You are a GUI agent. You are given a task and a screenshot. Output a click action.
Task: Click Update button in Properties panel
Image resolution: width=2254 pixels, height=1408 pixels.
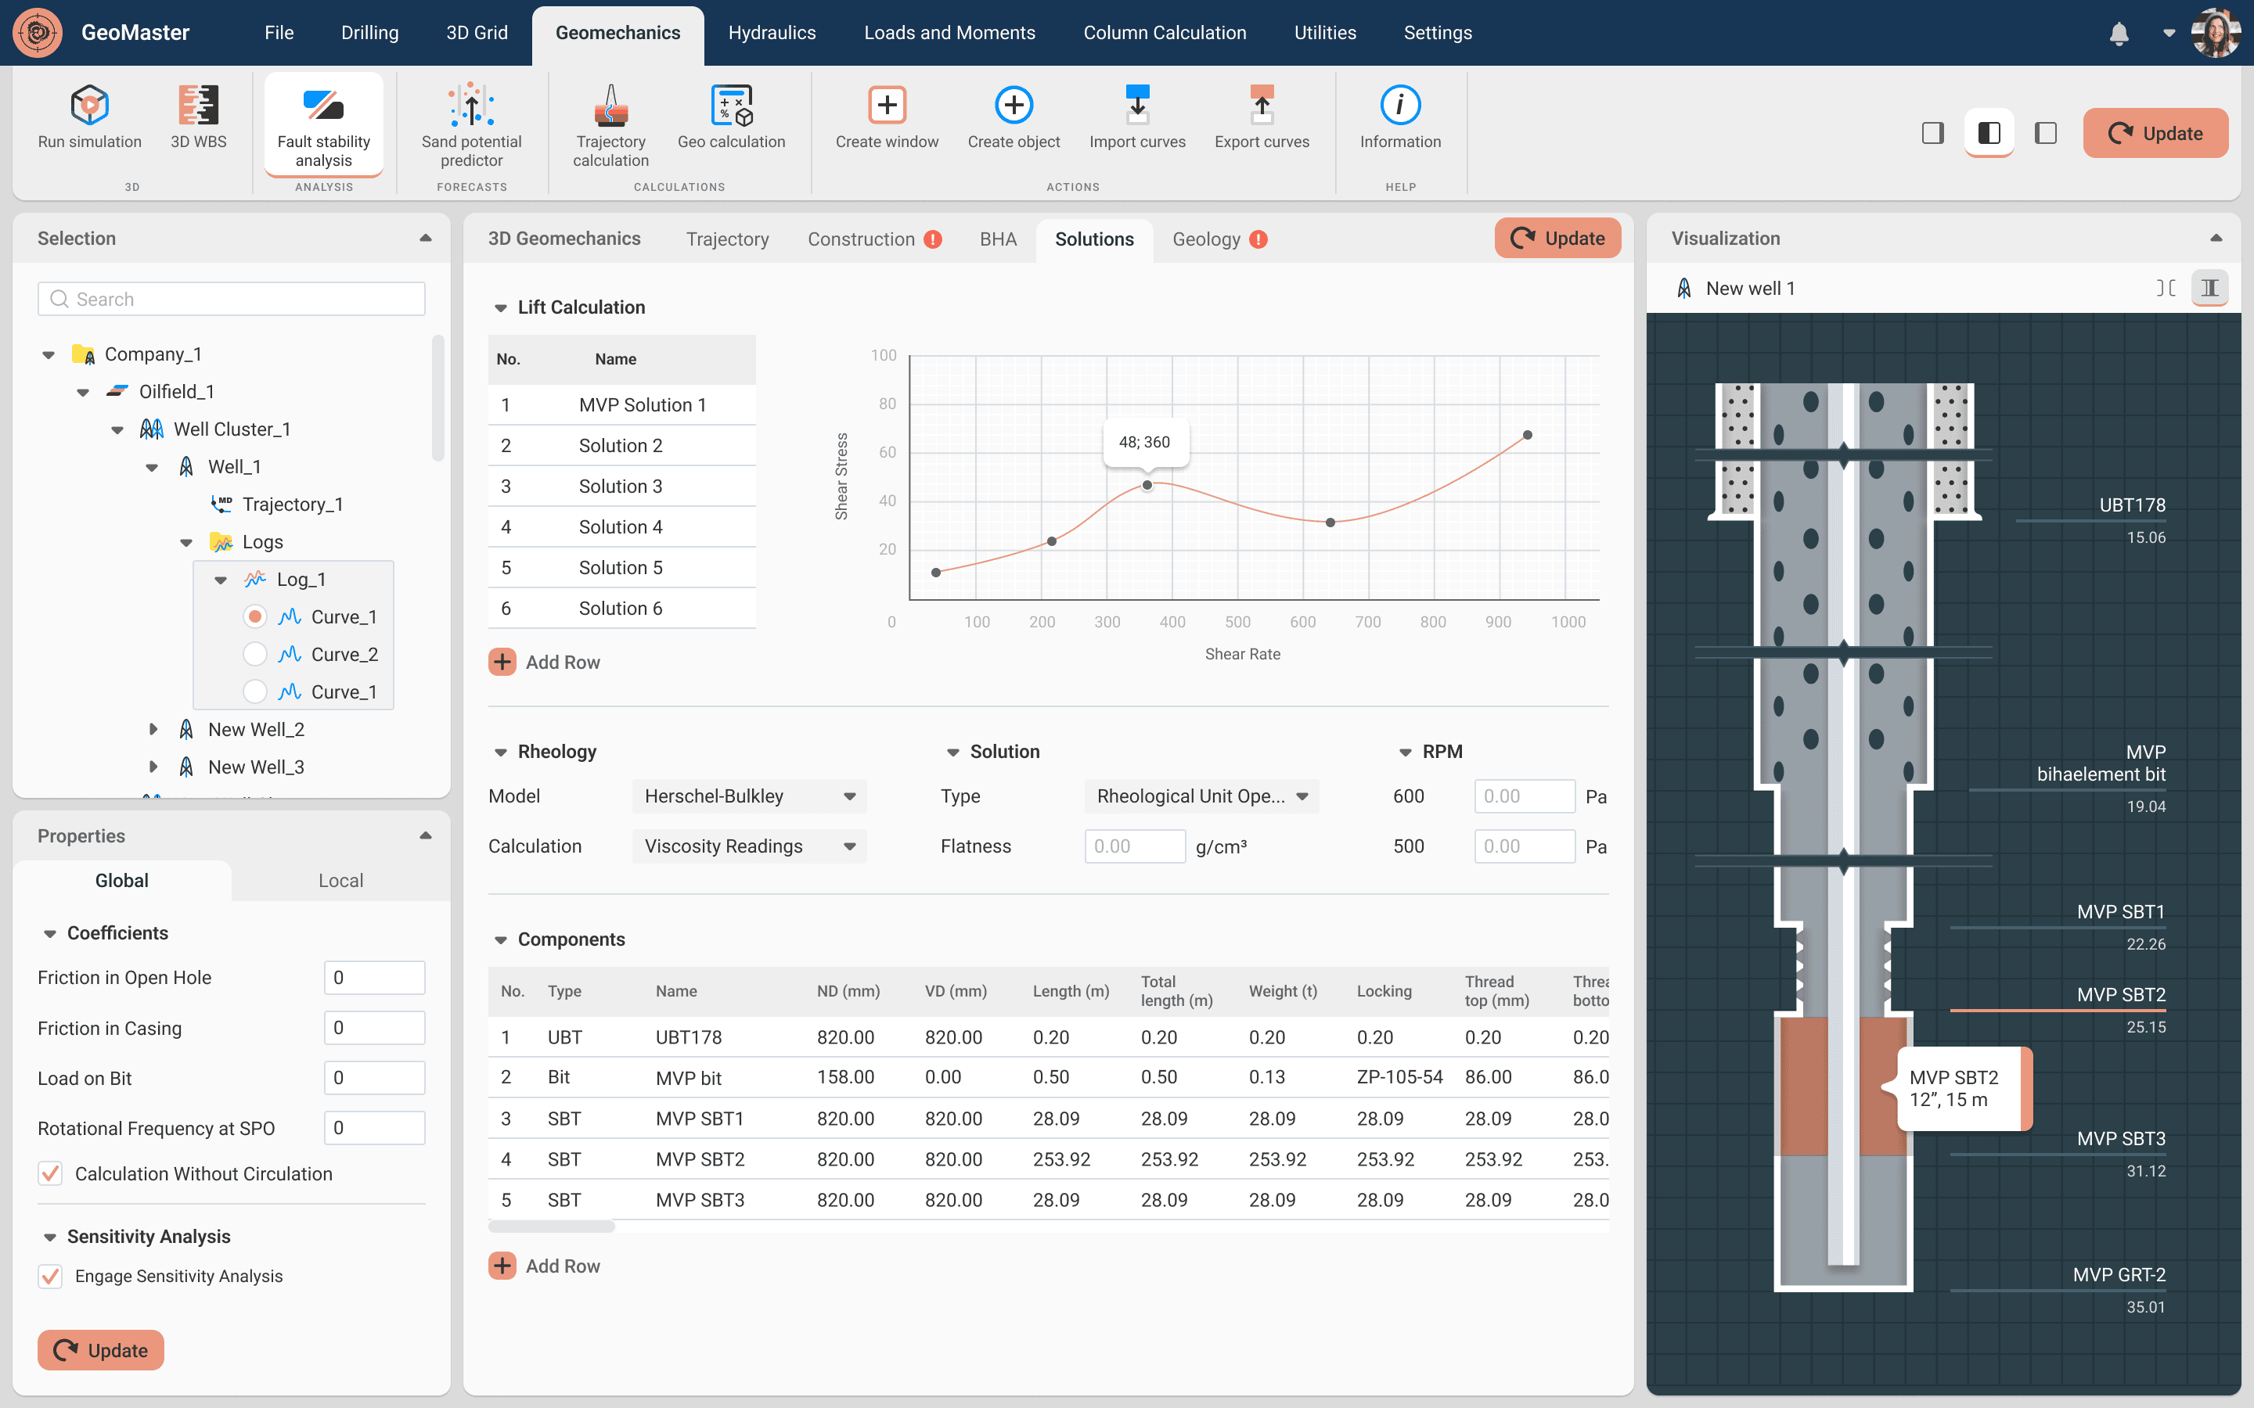point(101,1350)
